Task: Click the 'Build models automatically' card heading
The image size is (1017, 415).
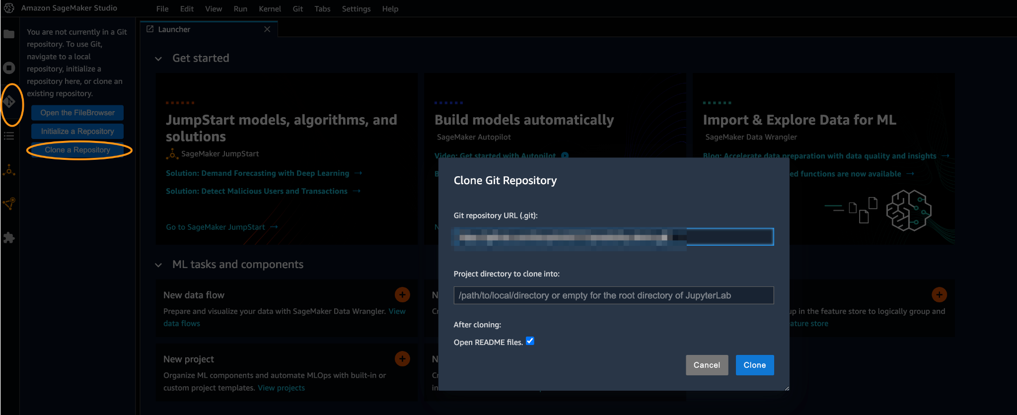Action: (524, 120)
